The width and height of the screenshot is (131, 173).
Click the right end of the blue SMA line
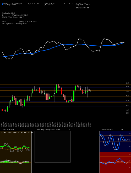[124, 43]
